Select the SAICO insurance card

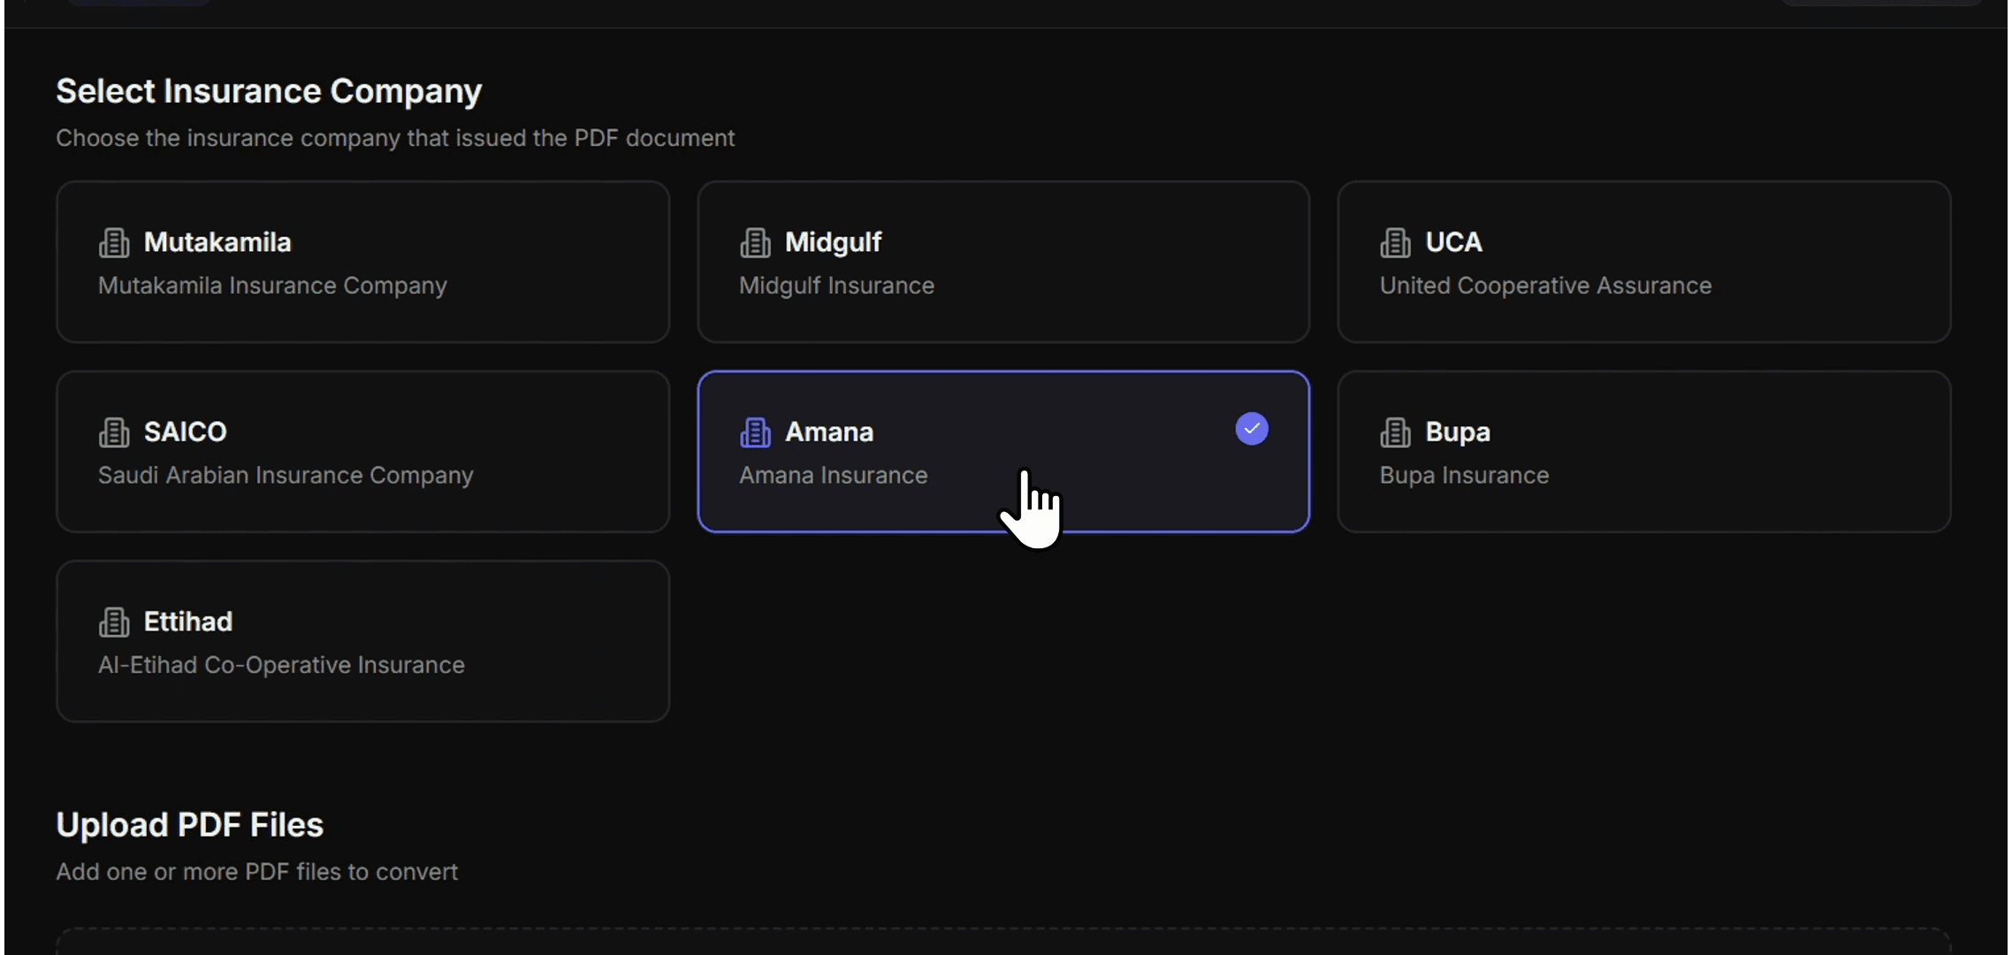362,451
